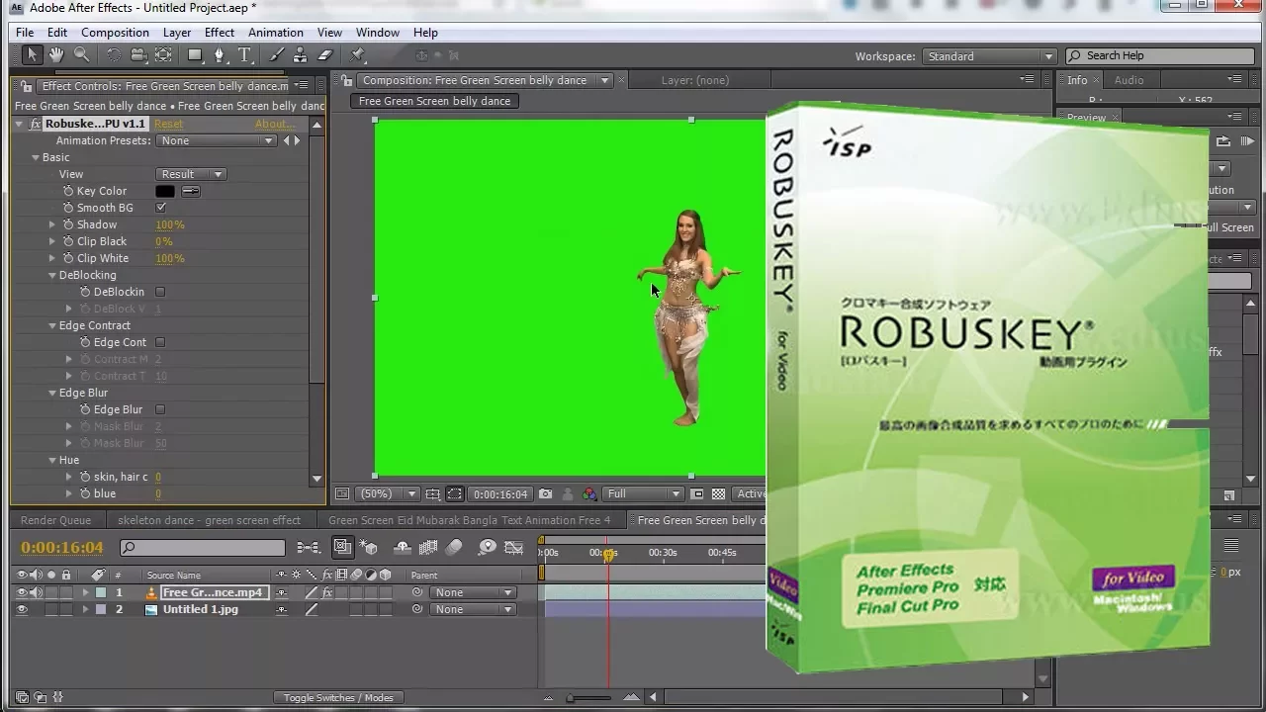Expand layer 2 Untitled 1.jpg properties
The height and width of the screenshot is (712, 1266).
point(85,609)
